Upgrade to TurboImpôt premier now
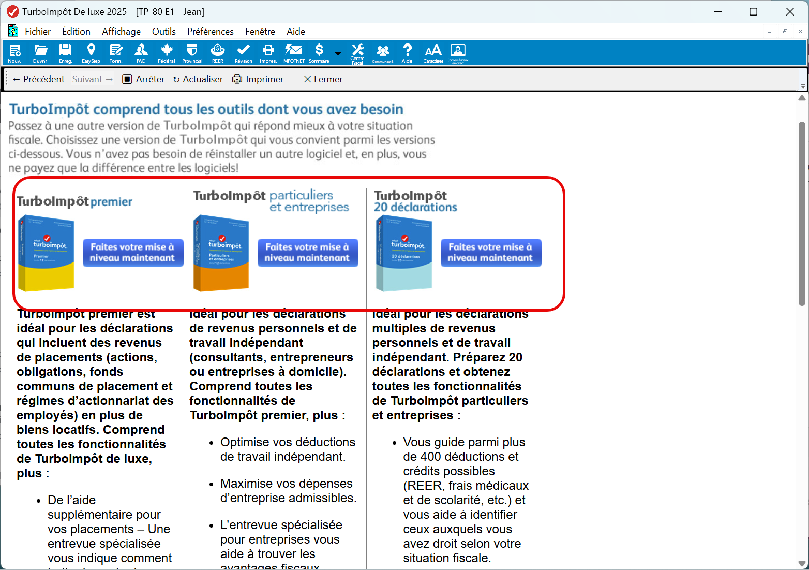 133,253
